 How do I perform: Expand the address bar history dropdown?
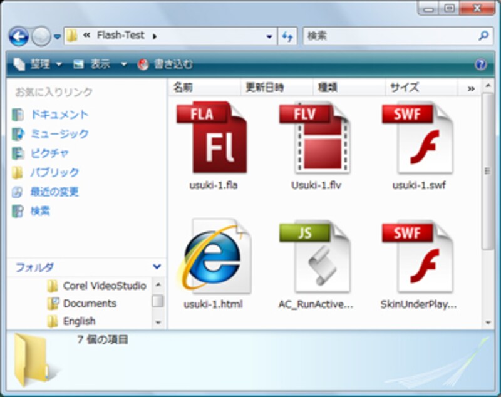click(269, 36)
